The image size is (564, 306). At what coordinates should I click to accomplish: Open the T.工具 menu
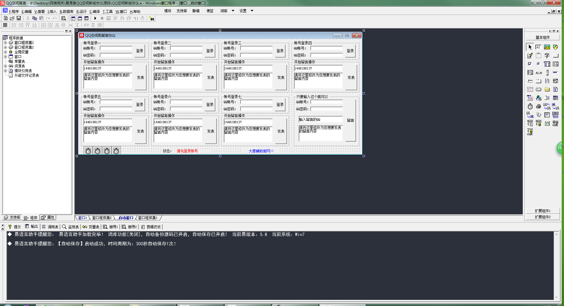pyautogui.click(x=107, y=11)
